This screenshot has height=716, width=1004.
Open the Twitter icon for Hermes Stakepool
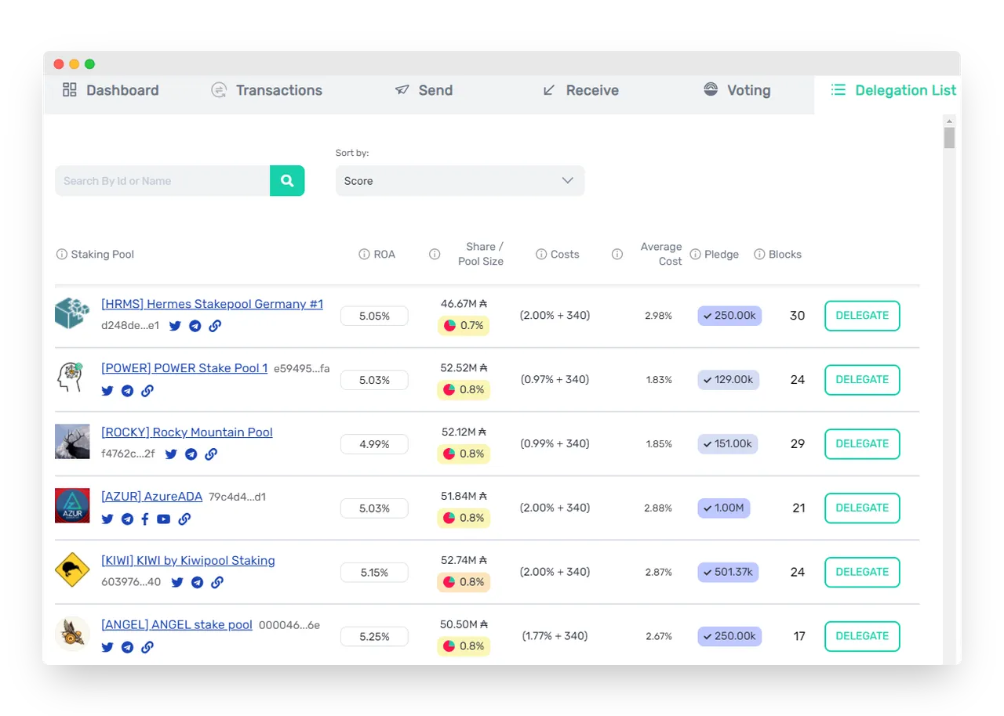point(175,326)
